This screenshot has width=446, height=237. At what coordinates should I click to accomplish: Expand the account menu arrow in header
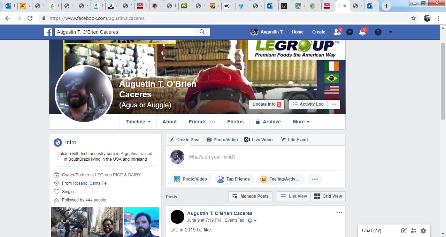click(x=391, y=32)
